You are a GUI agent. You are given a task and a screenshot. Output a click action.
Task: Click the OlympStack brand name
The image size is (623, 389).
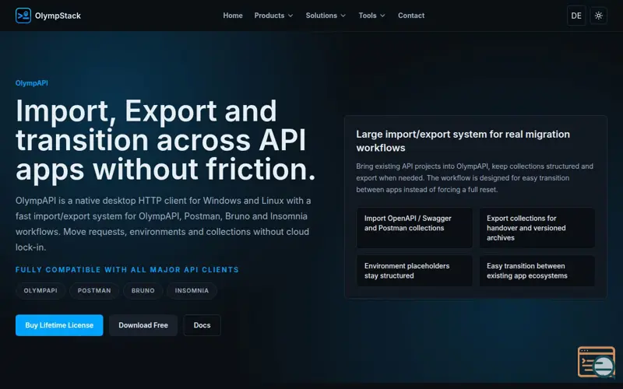58,16
